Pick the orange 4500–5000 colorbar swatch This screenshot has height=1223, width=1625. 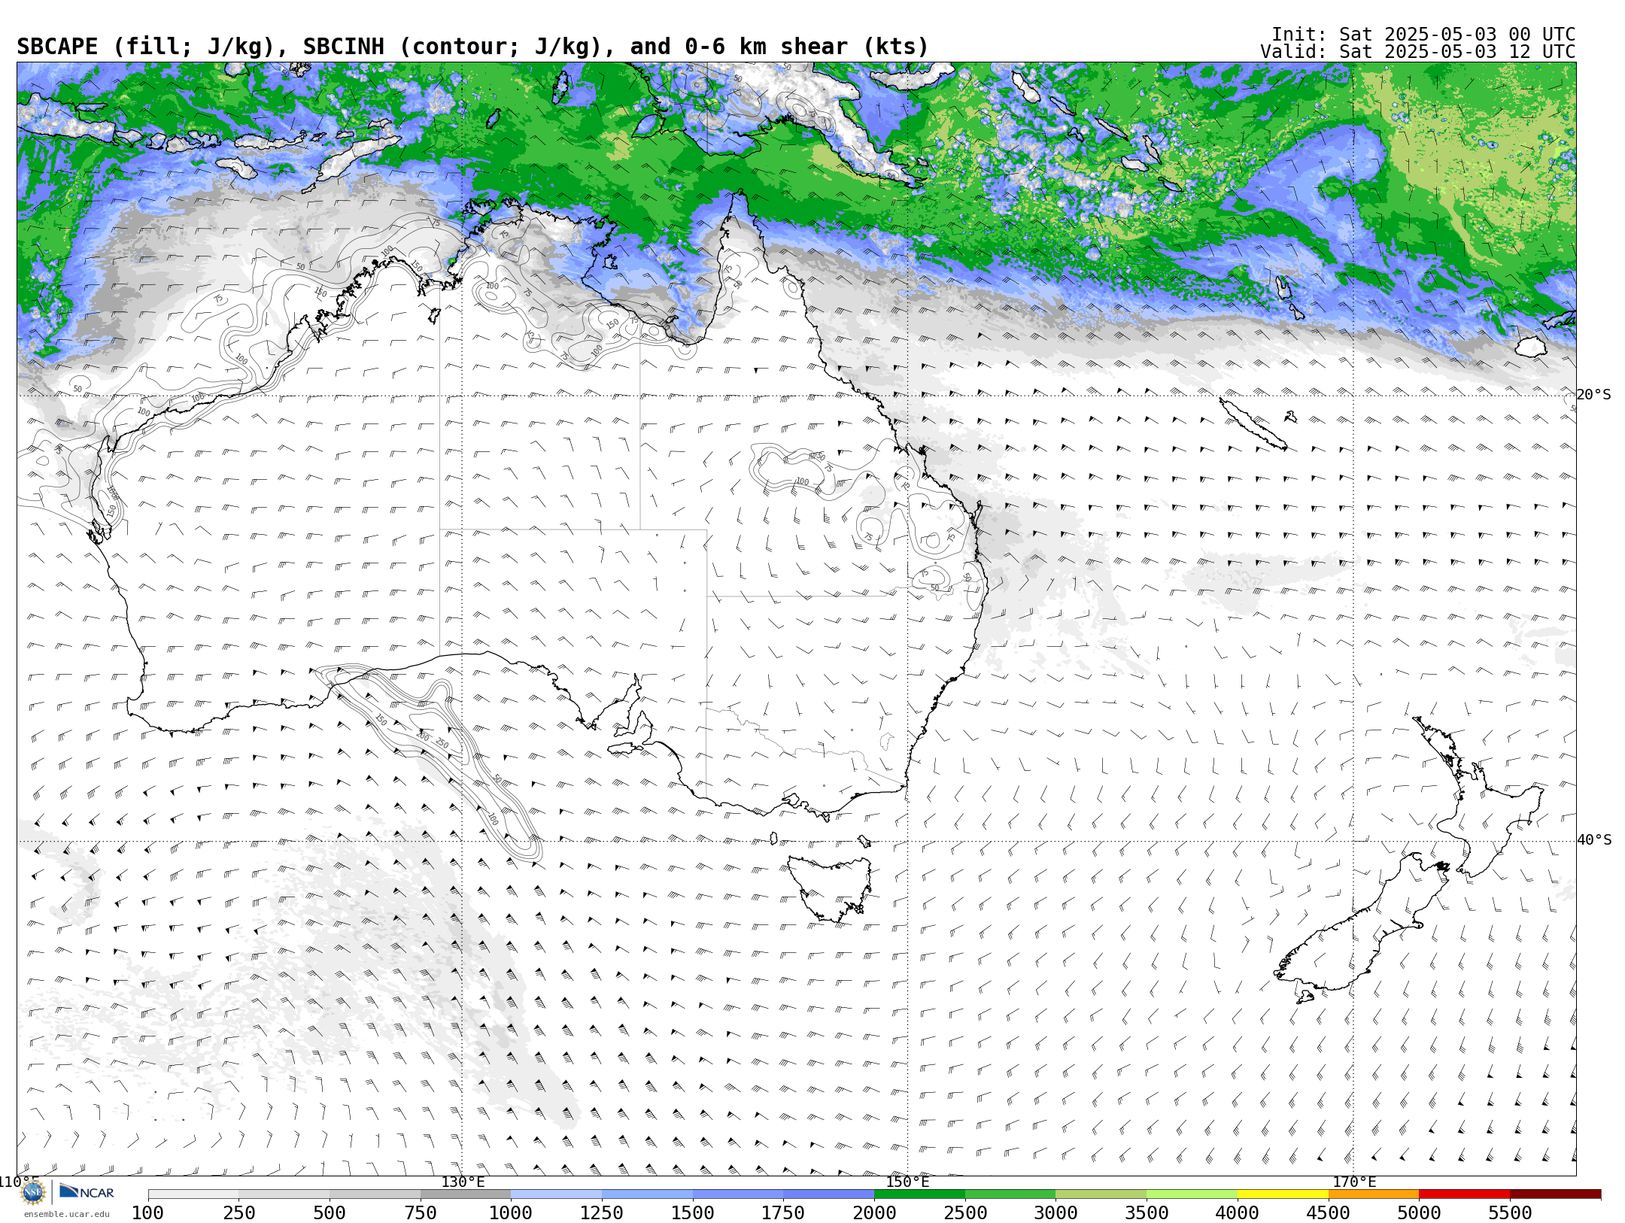(1373, 1194)
